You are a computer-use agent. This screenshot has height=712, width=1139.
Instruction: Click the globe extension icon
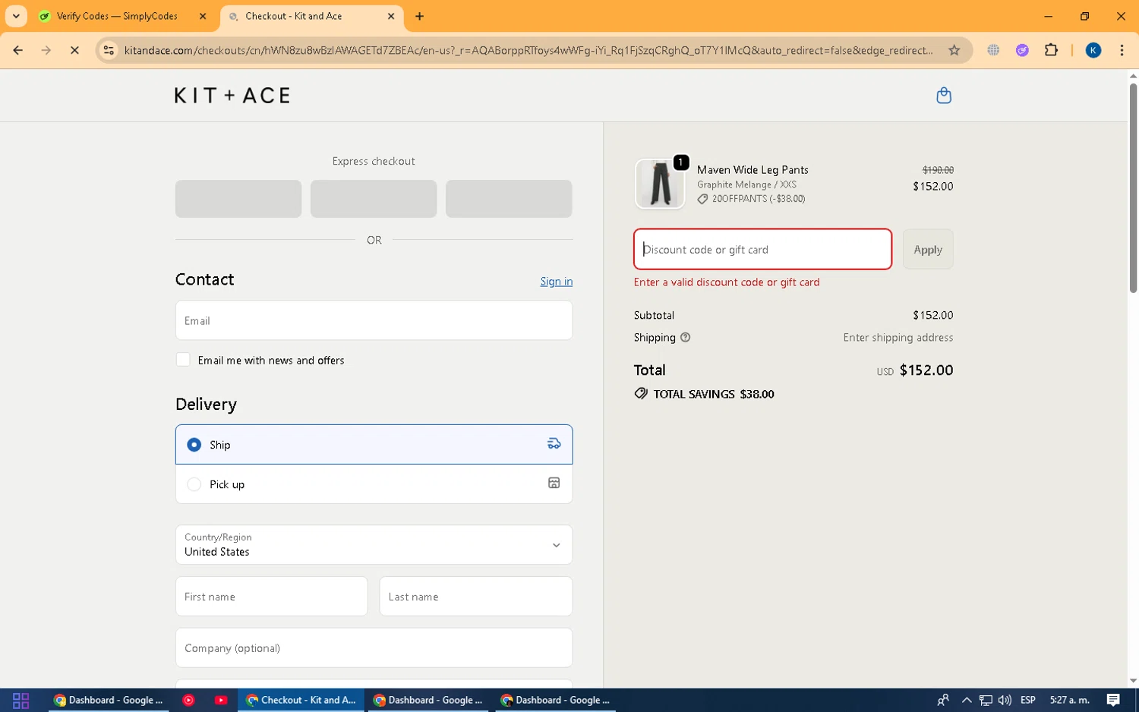993,50
